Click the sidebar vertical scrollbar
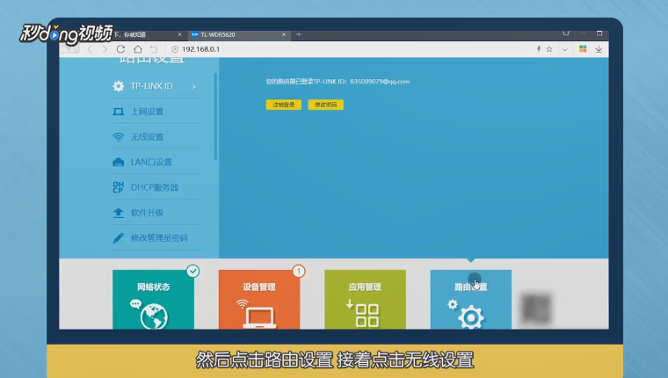668x378 pixels. coord(215,116)
